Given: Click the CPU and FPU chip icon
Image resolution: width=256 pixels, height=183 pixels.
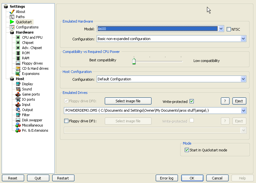Looking at the screenshot, I should [18, 37].
